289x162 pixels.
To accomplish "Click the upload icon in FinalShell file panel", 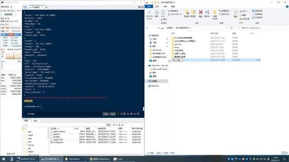I will [122, 125].
